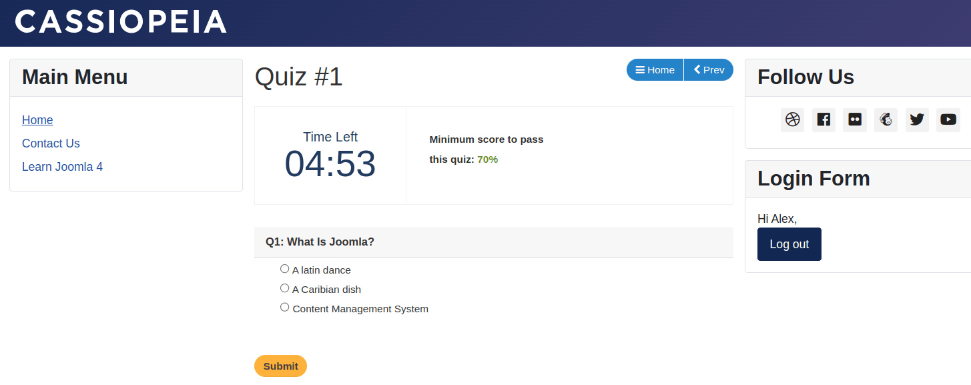The image size is (971, 385).
Task: Click the 'Hi Alex,' greeting text
Action: [x=777, y=219]
